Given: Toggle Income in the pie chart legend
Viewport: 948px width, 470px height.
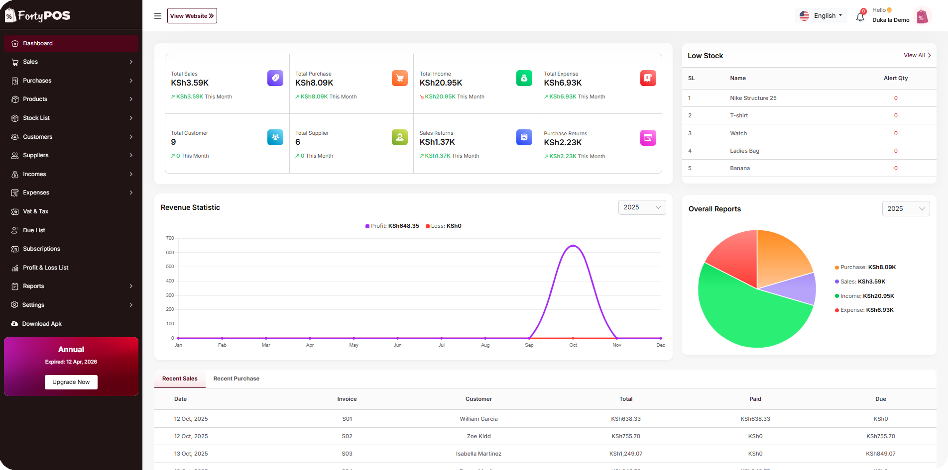Looking at the screenshot, I should tap(864, 296).
